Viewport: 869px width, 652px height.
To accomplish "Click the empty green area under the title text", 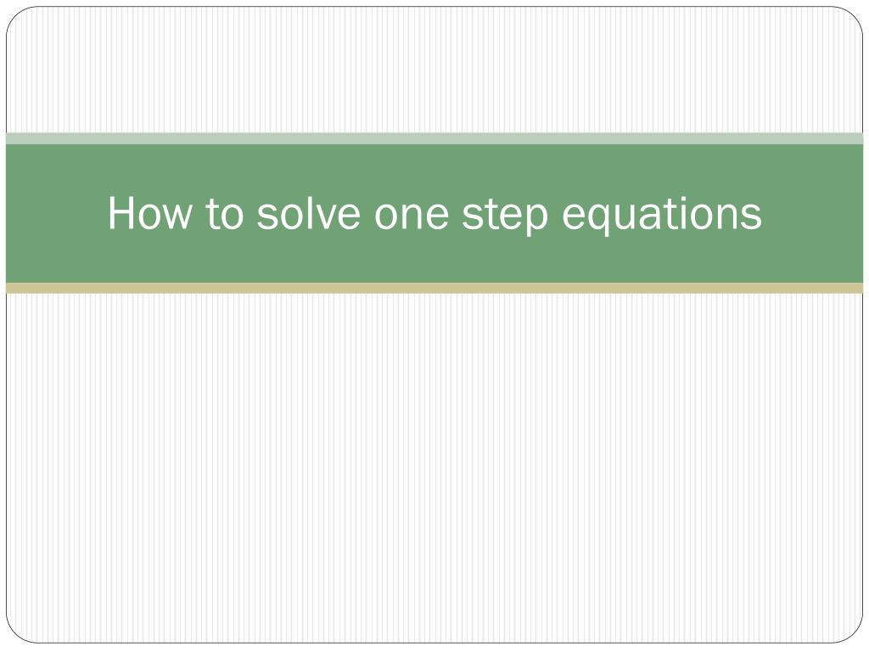I will point(434,260).
